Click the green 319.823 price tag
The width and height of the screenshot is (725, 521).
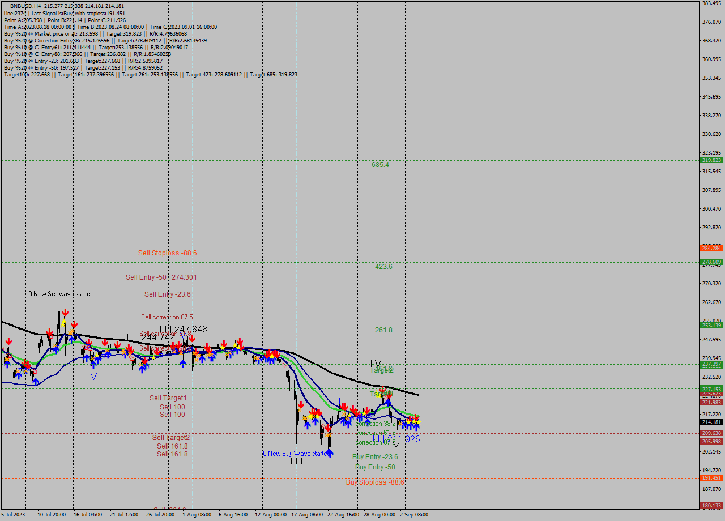[712, 160]
